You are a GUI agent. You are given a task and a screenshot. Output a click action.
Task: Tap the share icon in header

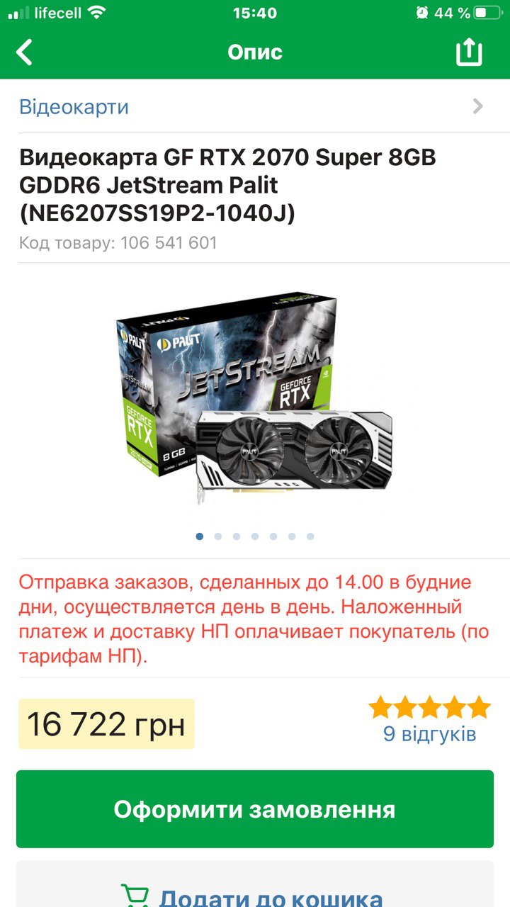click(469, 52)
